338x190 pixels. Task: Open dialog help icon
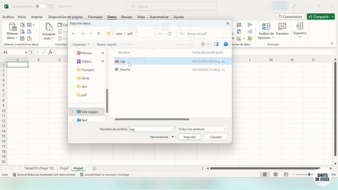pos(226,44)
